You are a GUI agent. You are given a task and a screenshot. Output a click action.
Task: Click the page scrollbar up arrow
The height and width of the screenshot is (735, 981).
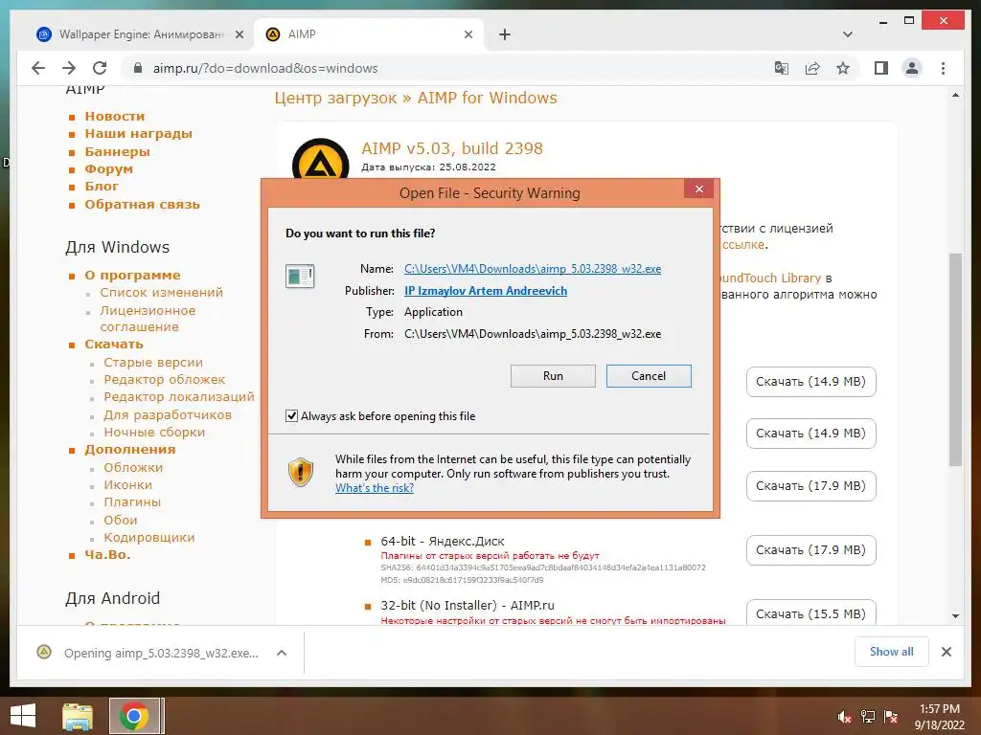pos(955,95)
